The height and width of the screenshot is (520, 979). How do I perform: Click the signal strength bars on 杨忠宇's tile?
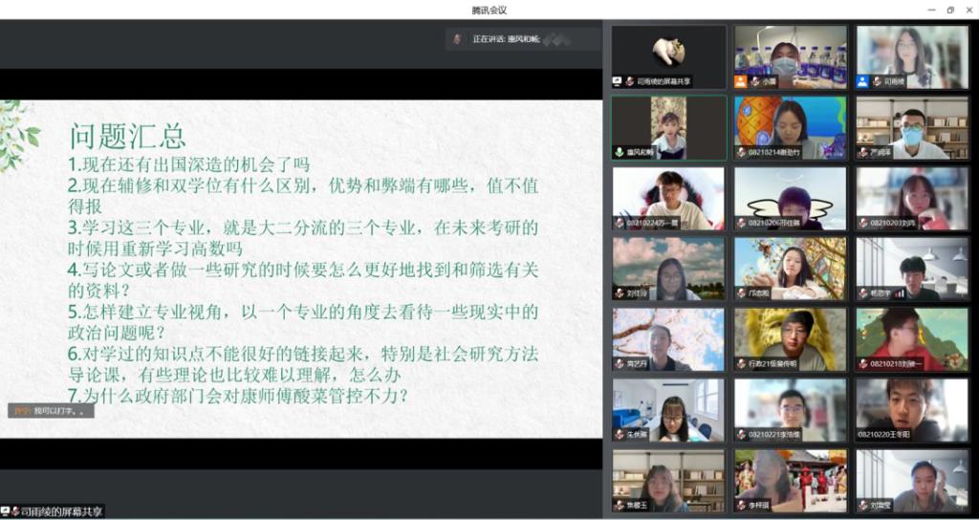900,294
